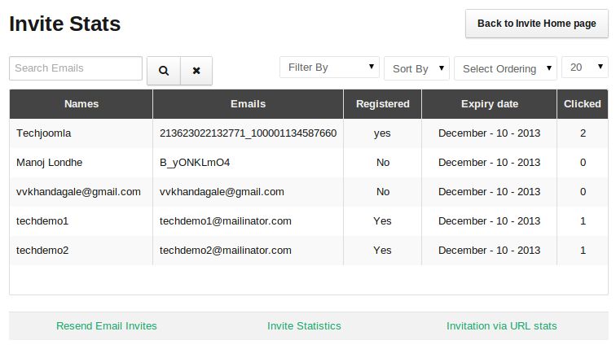Expand the Sort By dropdown
The image size is (616, 349).
[x=416, y=68]
